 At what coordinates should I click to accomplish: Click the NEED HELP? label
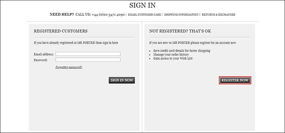(x=62, y=14)
